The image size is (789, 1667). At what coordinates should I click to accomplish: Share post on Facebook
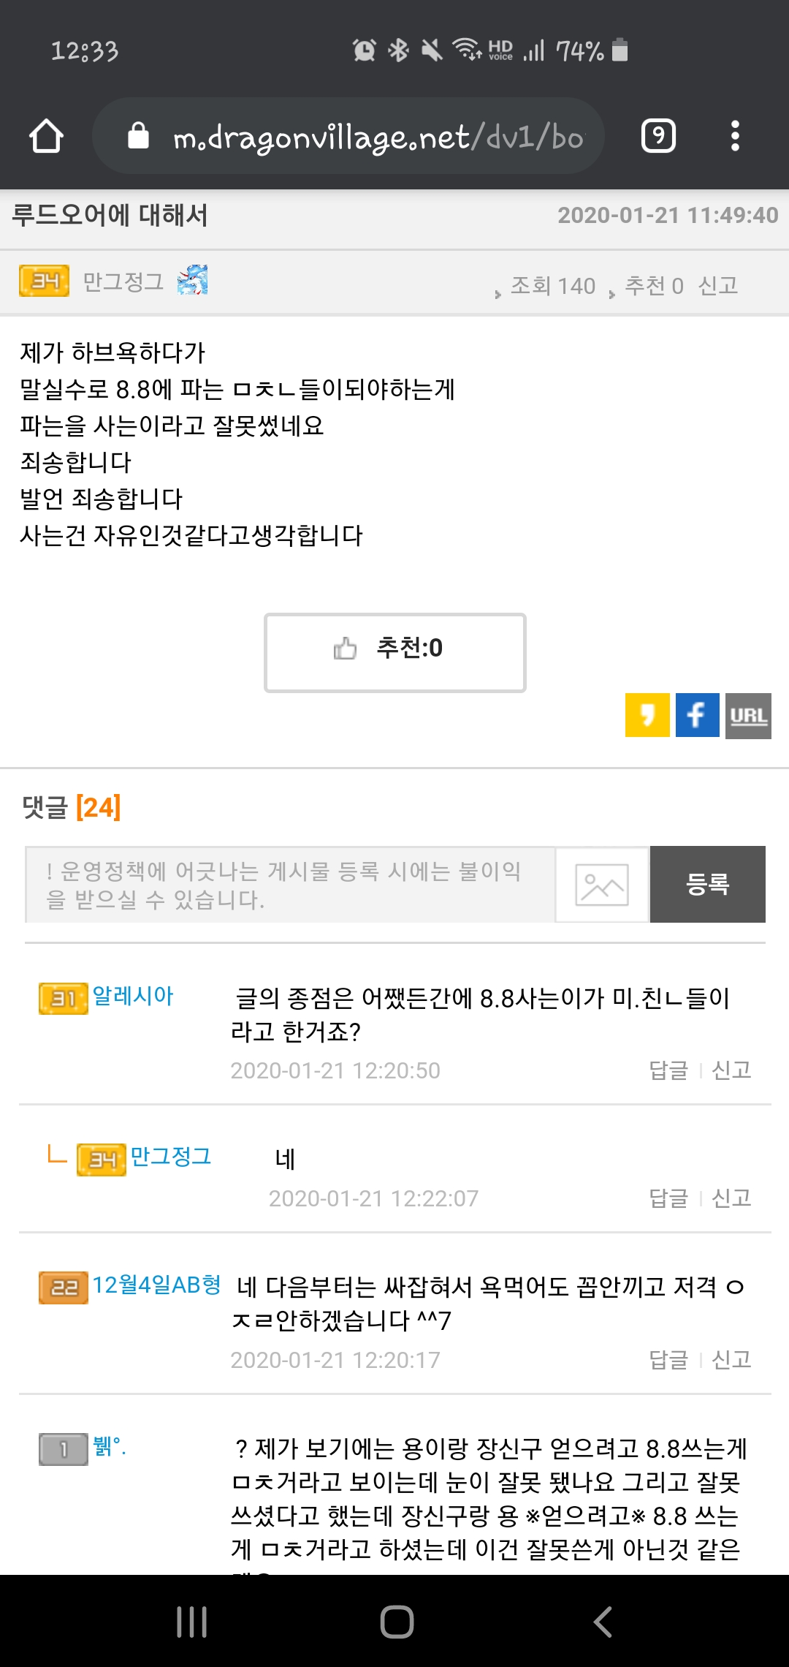pos(697,715)
